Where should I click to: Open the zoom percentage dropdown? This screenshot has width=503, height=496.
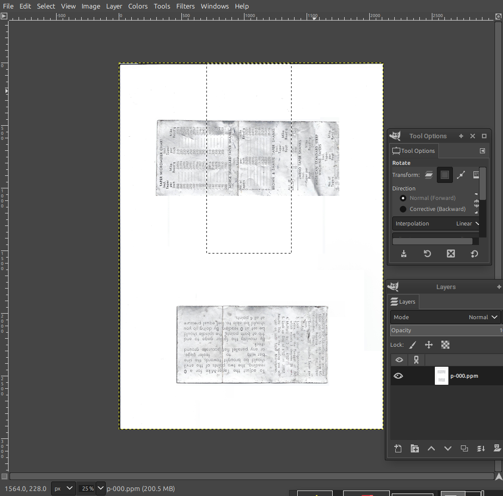[x=101, y=488]
